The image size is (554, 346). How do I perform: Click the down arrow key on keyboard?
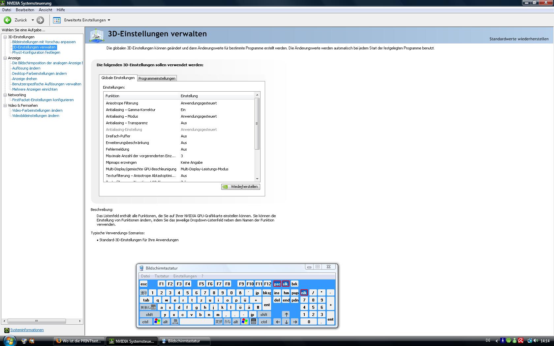(286, 322)
